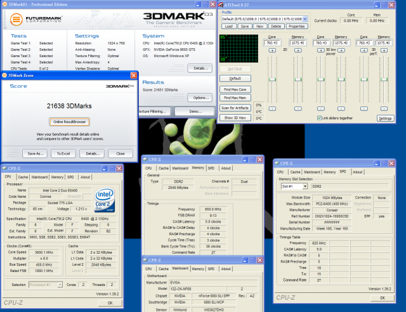Open the Slot #1 memory slot dropdown
The height and width of the screenshot is (312, 406).
point(305,186)
